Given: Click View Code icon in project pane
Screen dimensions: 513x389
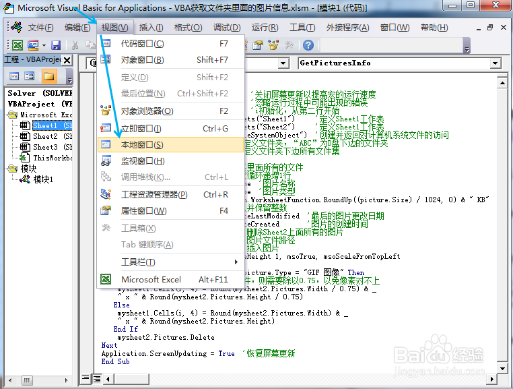Looking at the screenshot, I should [x=14, y=76].
